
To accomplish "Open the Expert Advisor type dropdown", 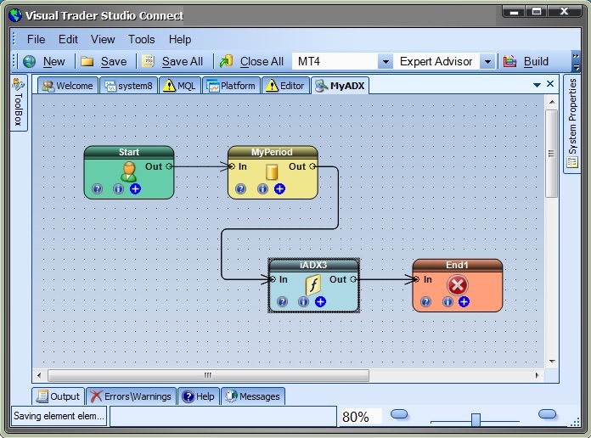I will (x=487, y=61).
